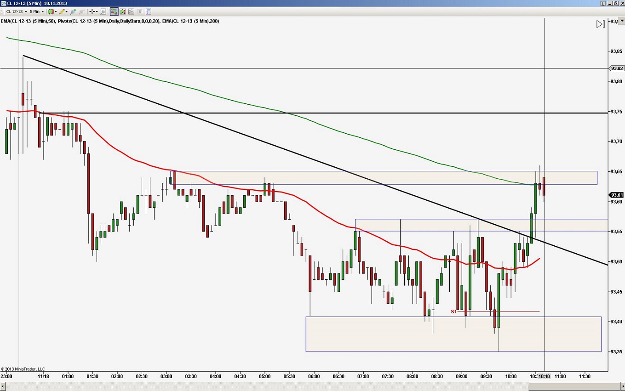625x391 pixels.
Task: Toggle Chart Trader hidden mode
Action: [x=122, y=11]
